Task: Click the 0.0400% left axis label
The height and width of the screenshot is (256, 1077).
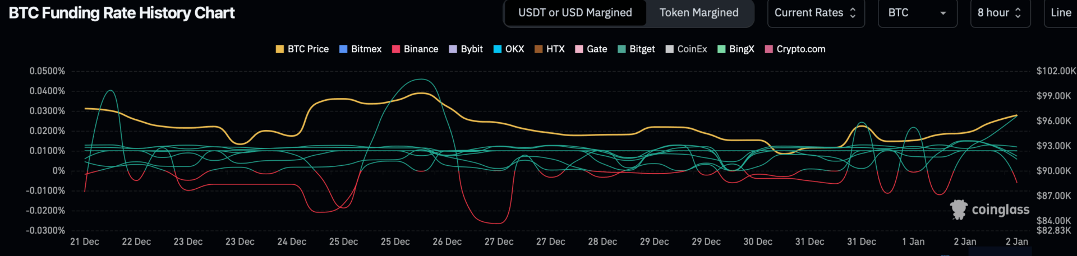Action: [47, 91]
